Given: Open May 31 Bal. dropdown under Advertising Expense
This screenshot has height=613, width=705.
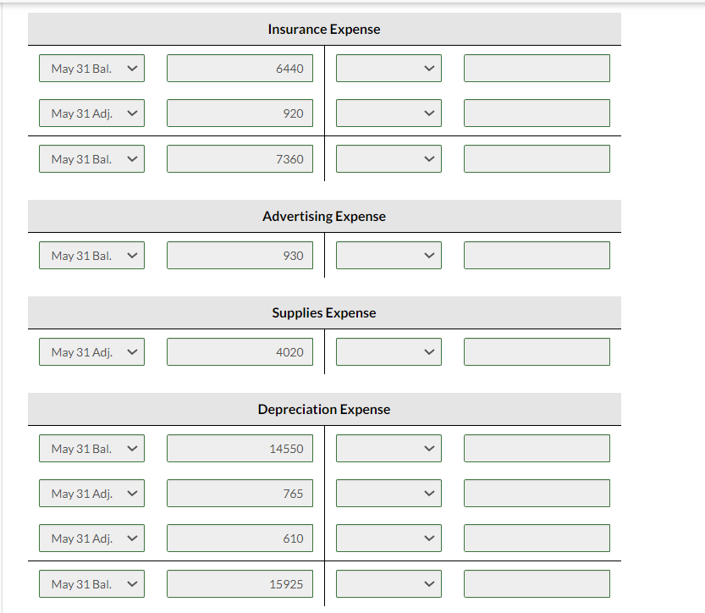Looking at the screenshot, I should pos(91,256).
